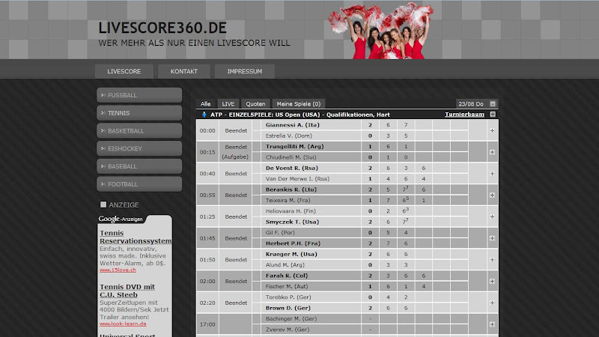599x337 pixels.
Task: Click the cheerleaders header image
Action: tap(380, 31)
